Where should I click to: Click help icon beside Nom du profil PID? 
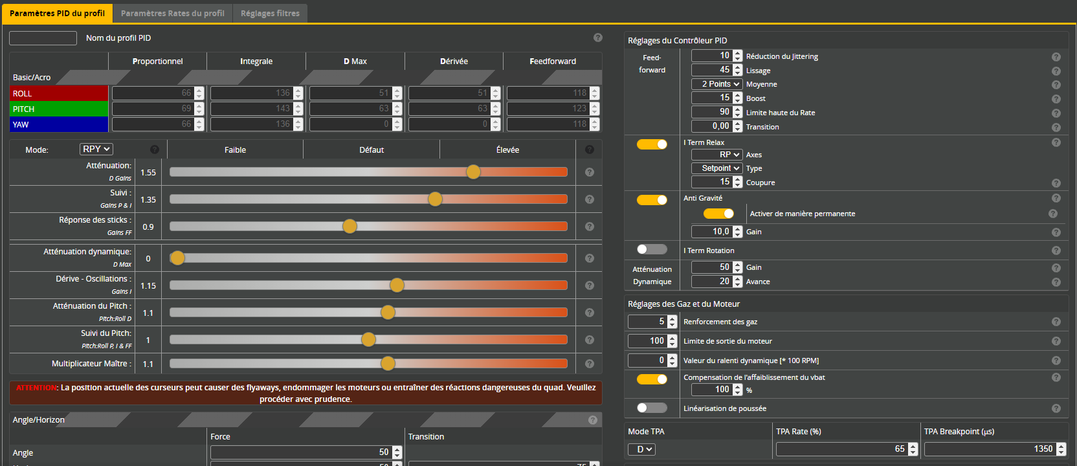(597, 38)
